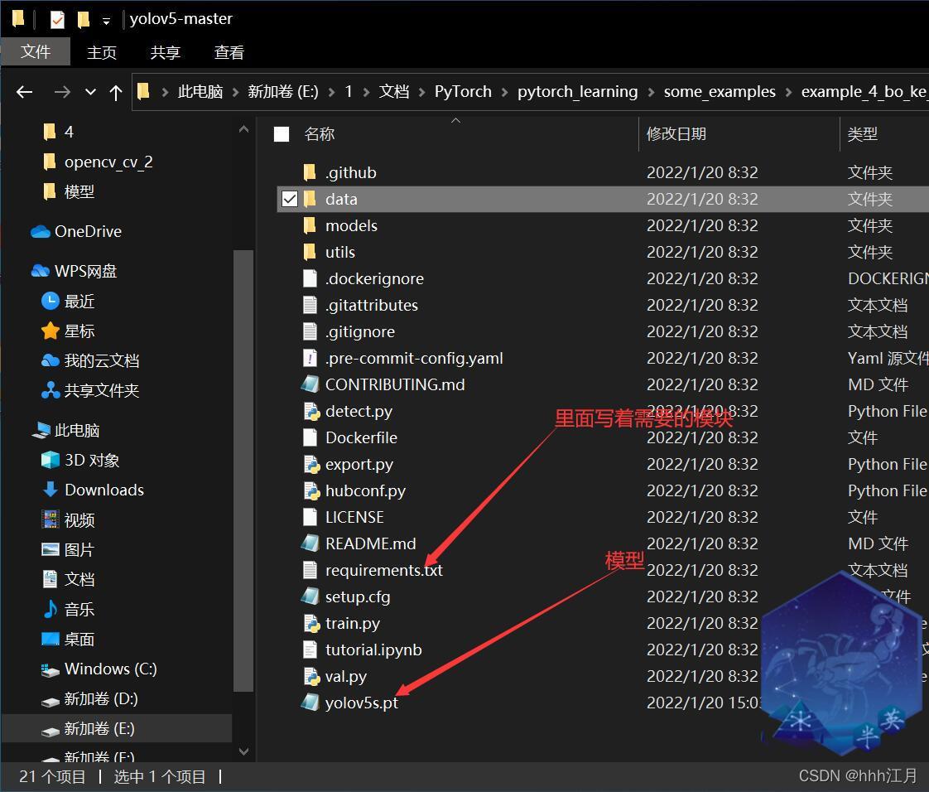Select the tutorial.ipynb file icon
This screenshot has height=792, width=929.
(310, 650)
